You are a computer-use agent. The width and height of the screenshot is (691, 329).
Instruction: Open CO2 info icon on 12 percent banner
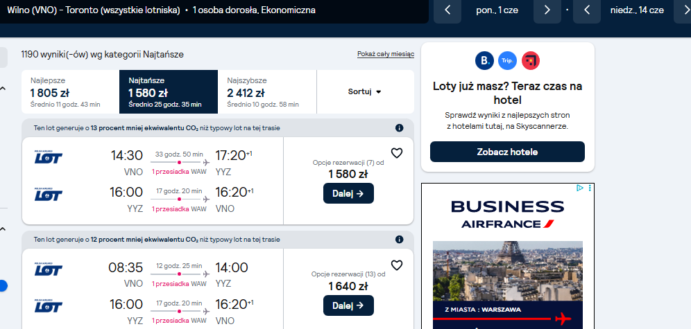coord(399,240)
